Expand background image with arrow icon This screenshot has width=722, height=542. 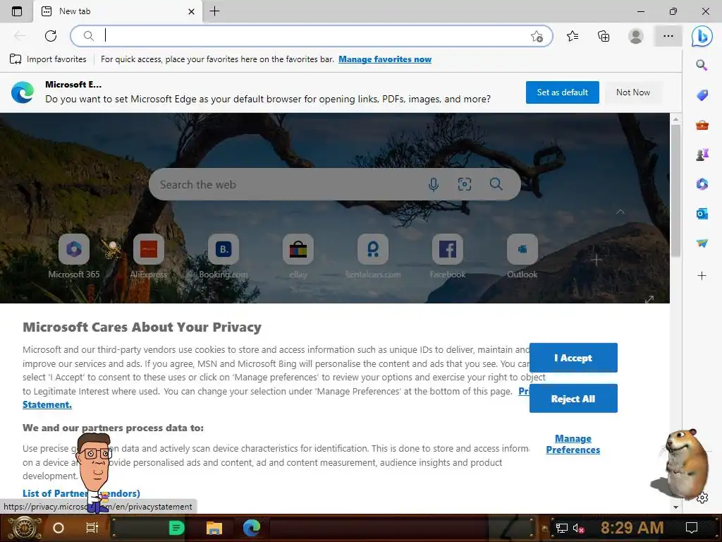click(649, 299)
